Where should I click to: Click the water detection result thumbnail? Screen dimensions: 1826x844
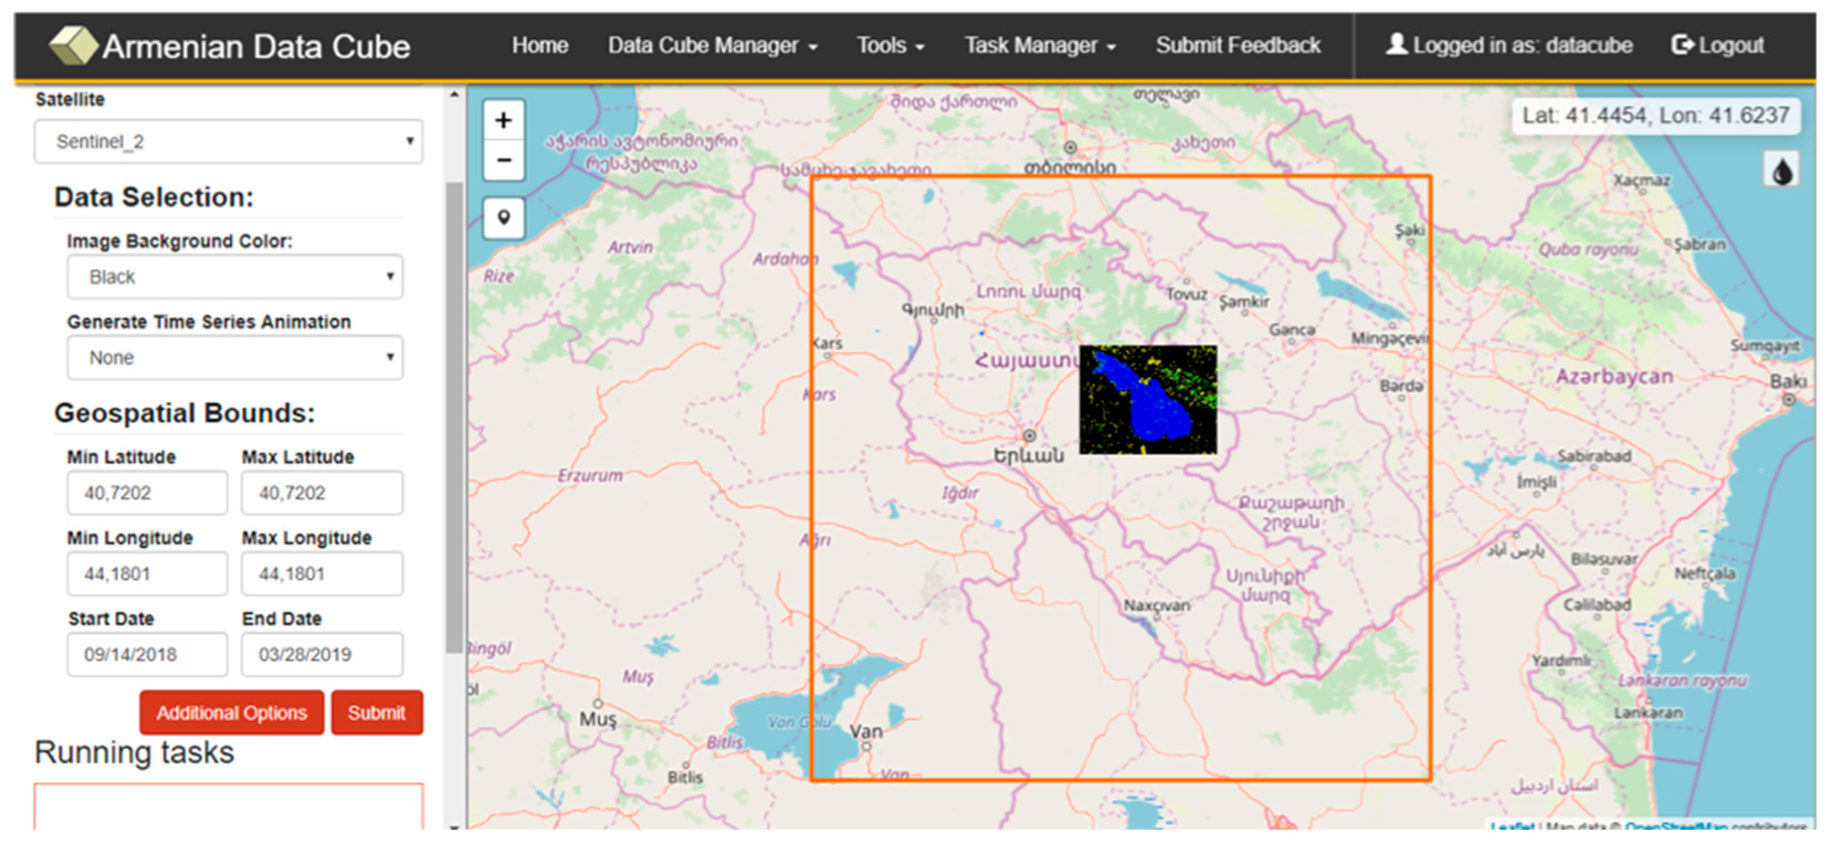(x=1148, y=400)
